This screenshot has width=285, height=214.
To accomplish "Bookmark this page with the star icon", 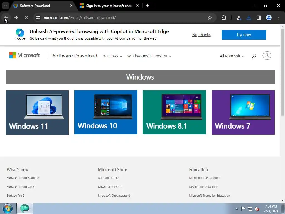I will coord(210,18).
